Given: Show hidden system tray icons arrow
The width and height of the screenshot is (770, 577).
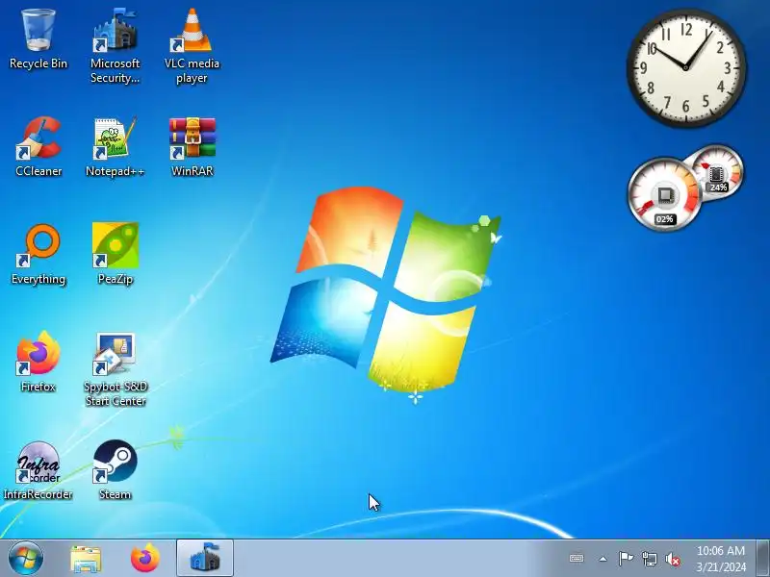Looking at the screenshot, I should (603, 559).
